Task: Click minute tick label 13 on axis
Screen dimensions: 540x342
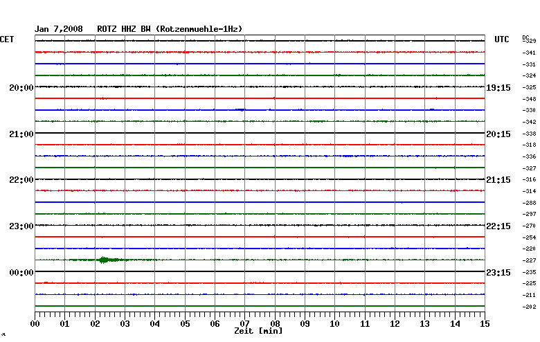Action: point(425,324)
